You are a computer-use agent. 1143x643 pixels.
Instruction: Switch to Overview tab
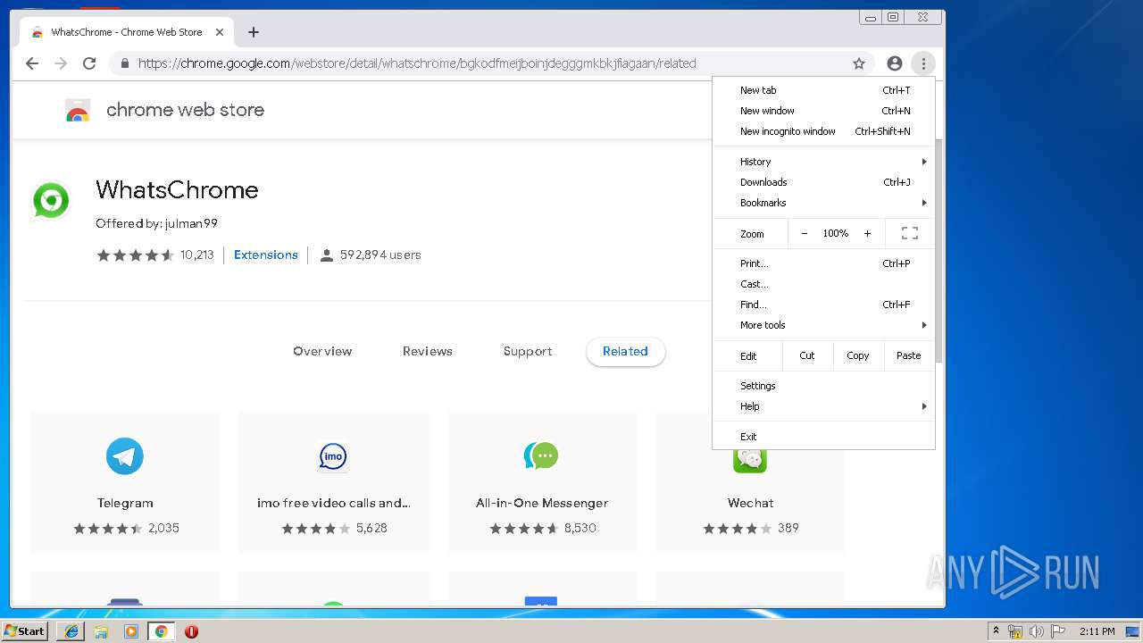click(x=322, y=351)
